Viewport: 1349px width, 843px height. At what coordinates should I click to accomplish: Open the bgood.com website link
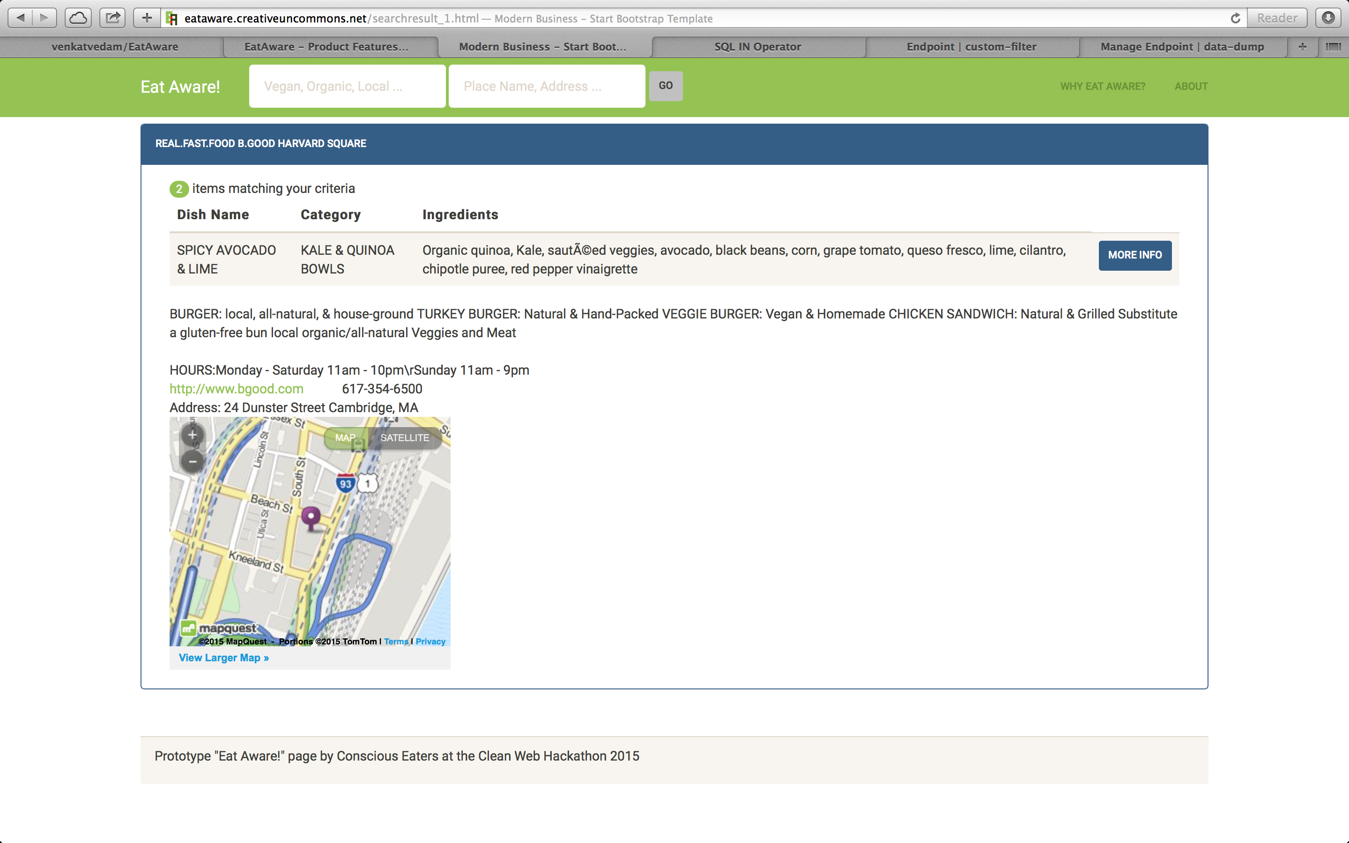coord(237,389)
